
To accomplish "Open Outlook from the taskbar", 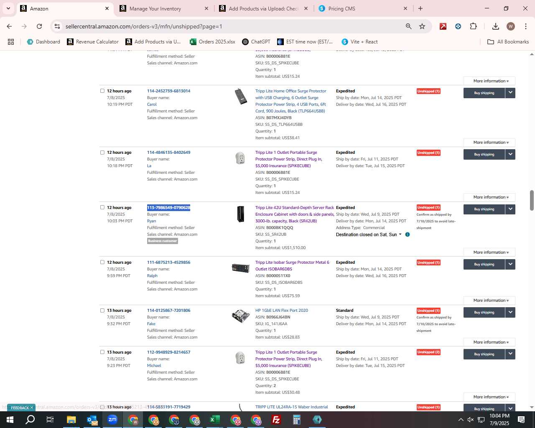I will [x=92, y=420].
